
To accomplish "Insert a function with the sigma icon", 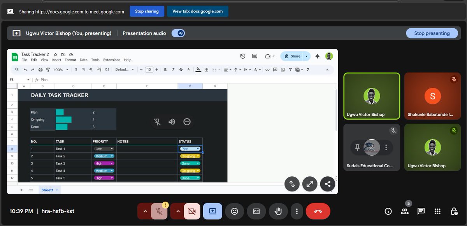I will (308, 69).
